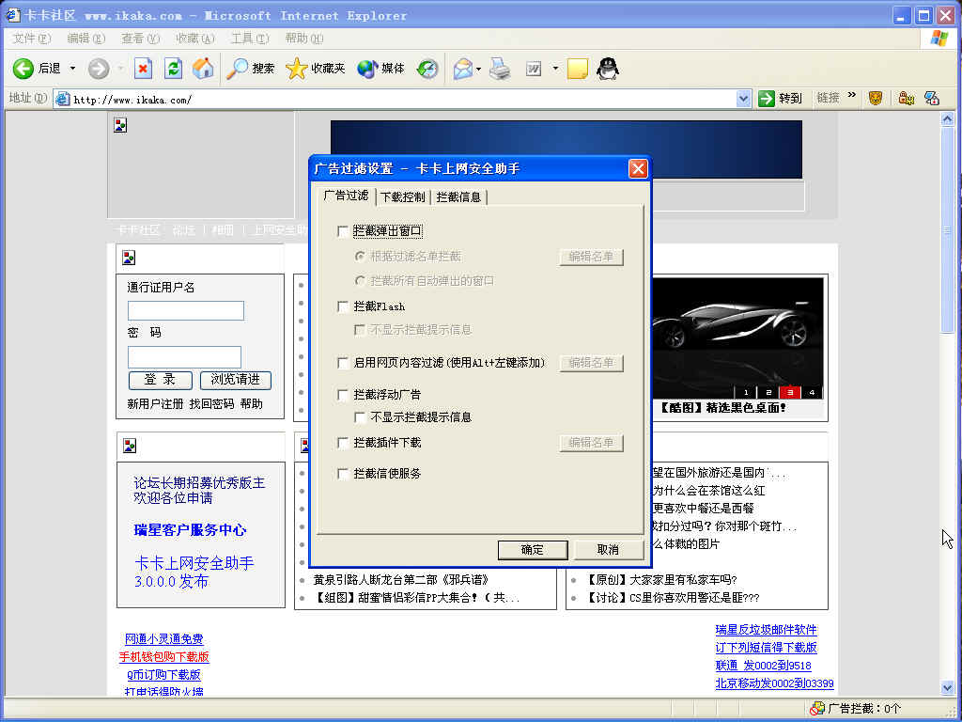
Task: Click the yellow note icon in toolbar
Action: pyautogui.click(x=578, y=68)
